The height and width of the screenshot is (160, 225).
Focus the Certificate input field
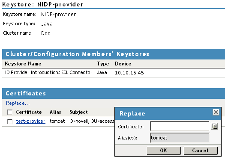point(180,126)
